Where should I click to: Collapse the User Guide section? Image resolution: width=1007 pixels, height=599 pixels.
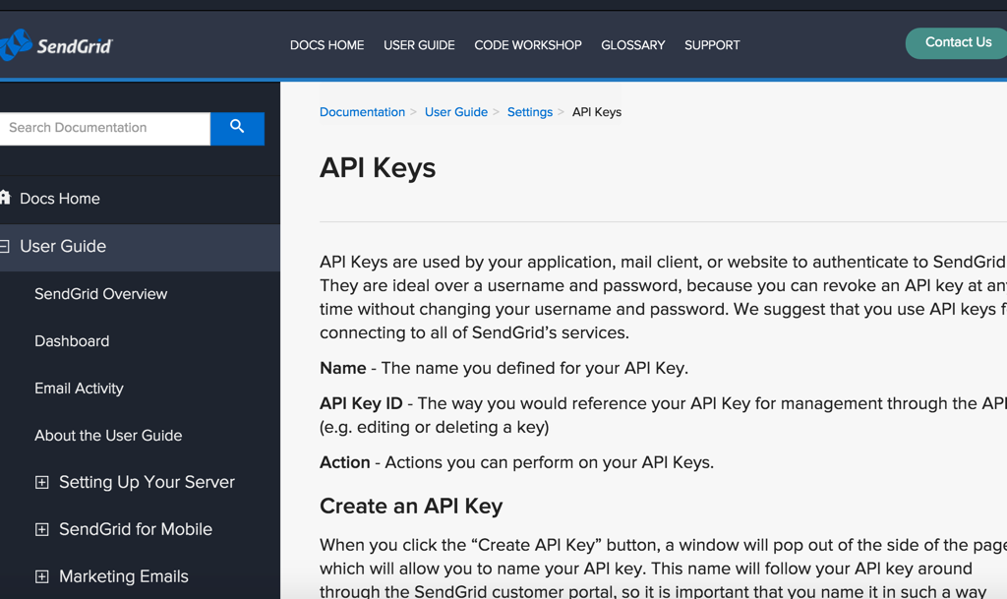pyautogui.click(x=5, y=247)
